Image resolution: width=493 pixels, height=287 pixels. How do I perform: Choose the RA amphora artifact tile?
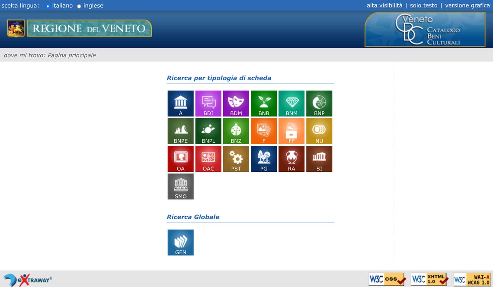tap(291, 159)
